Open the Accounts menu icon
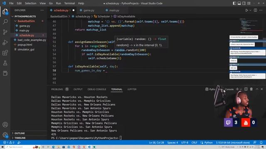This screenshot has height=149, width=266. [5, 125]
